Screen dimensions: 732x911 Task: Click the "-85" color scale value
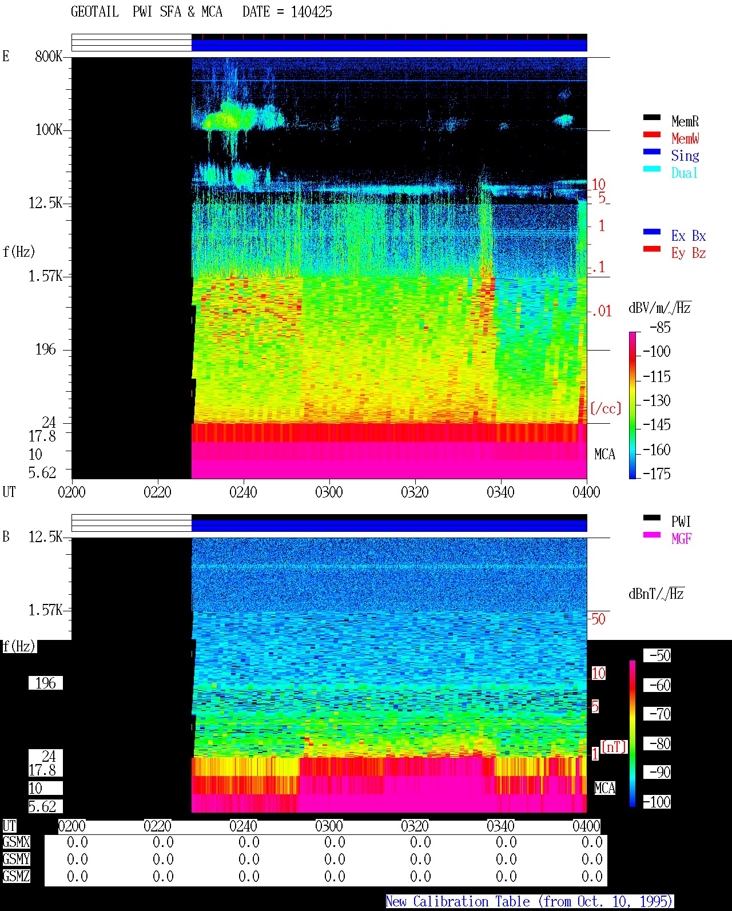coord(660,328)
